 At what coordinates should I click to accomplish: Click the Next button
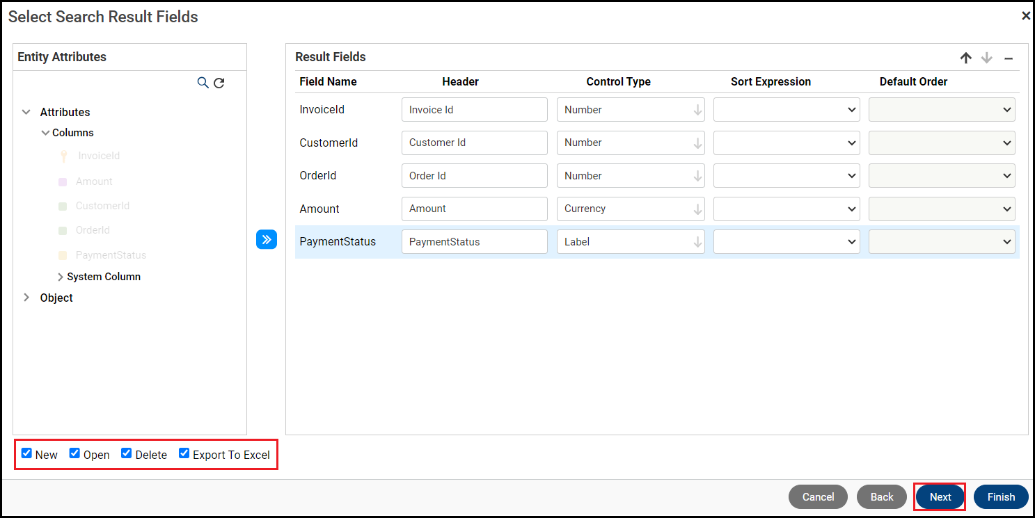(x=940, y=497)
